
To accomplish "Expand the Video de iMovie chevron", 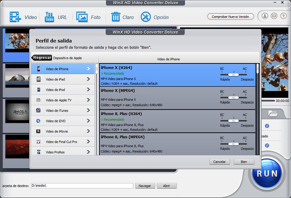I will point(88,131).
